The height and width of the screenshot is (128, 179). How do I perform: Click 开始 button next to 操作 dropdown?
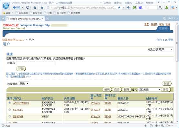tap(166, 90)
